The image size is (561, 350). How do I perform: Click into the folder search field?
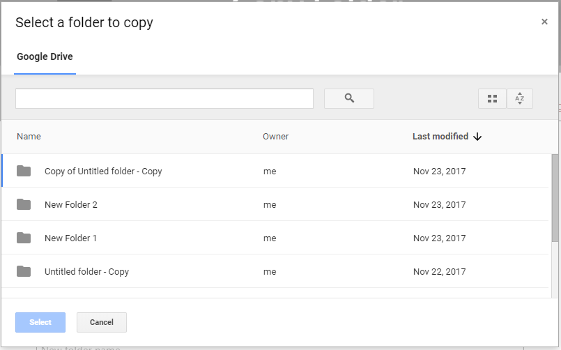click(x=164, y=99)
